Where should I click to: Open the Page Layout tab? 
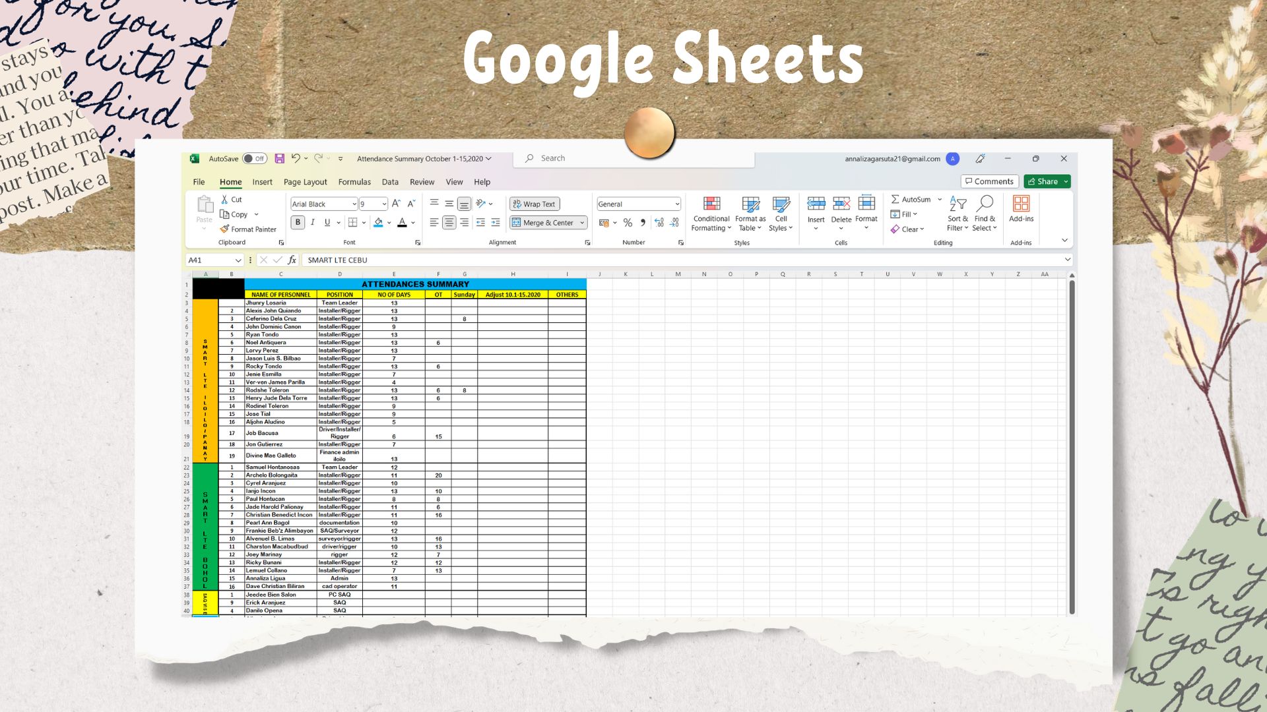pos(305,182)
